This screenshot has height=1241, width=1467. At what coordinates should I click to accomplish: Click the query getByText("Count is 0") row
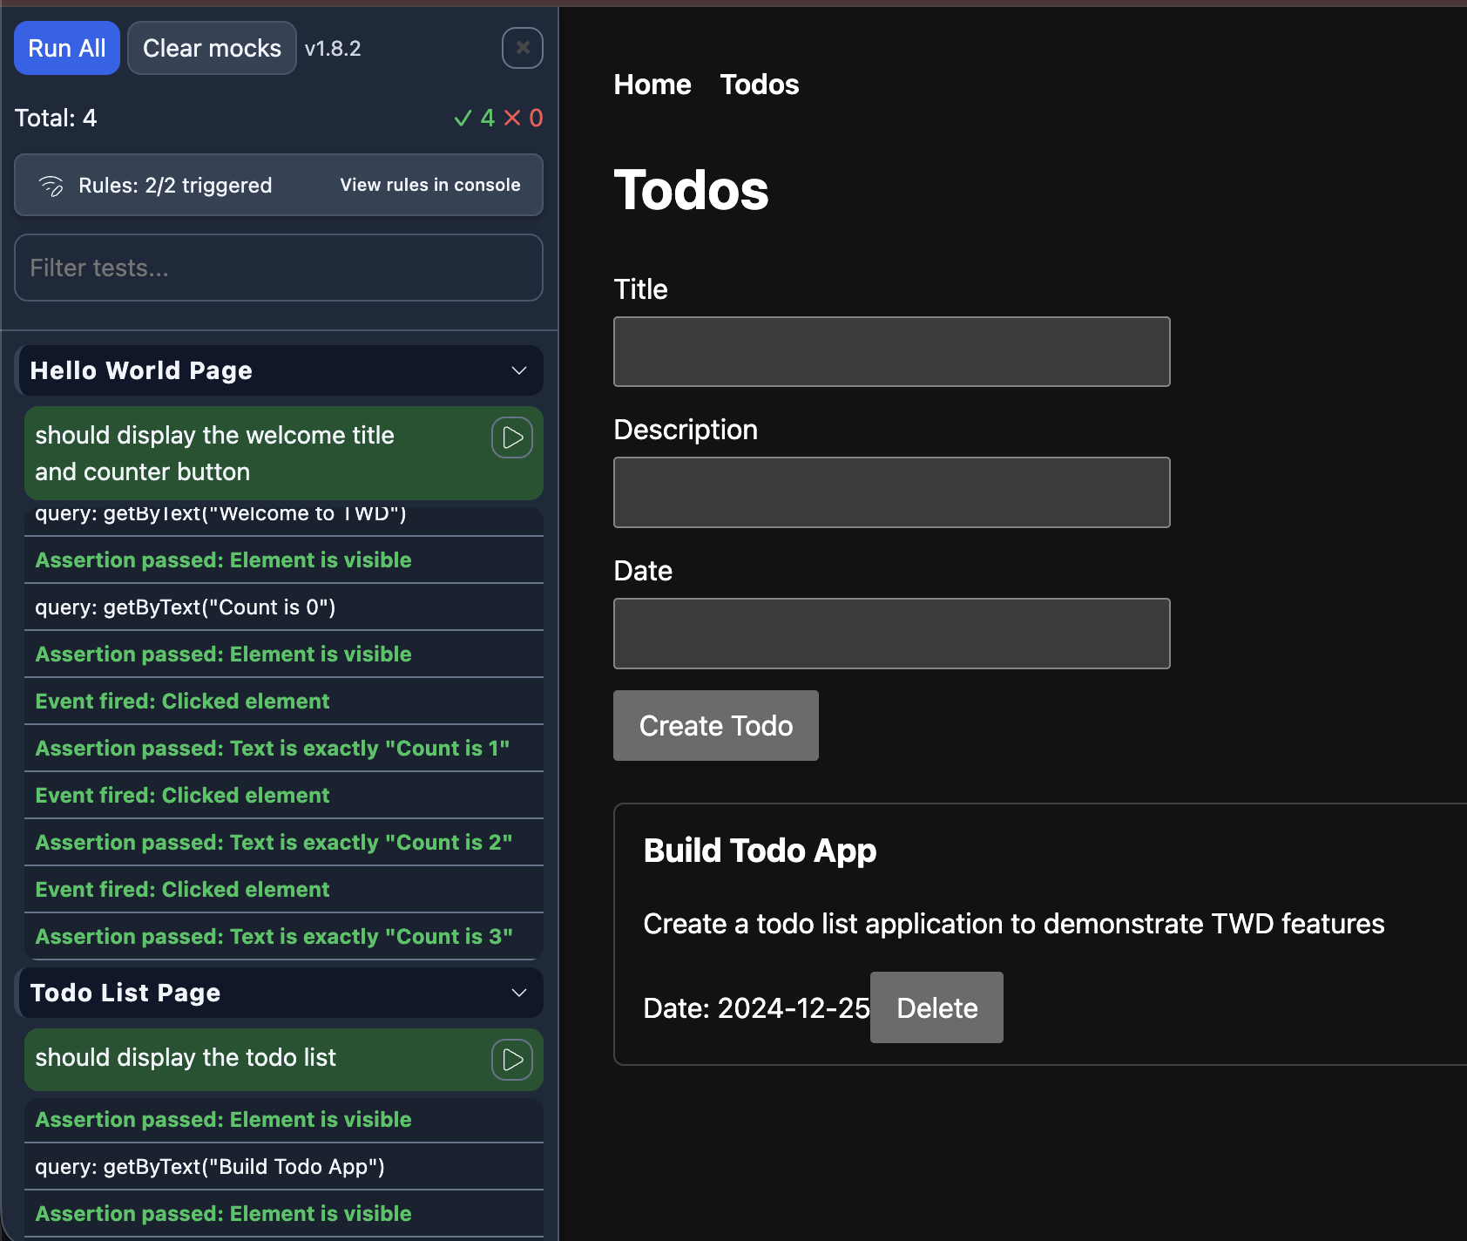click(284, 607)
